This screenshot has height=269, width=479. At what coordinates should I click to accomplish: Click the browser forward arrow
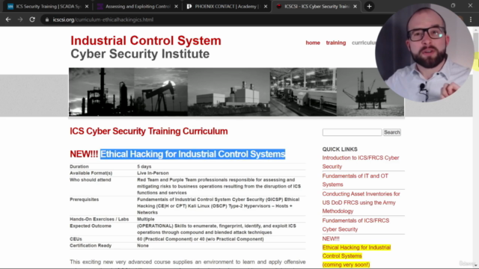[20, 19]
